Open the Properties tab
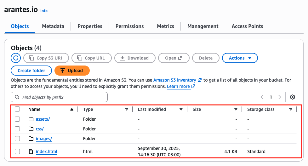This screenshot has width=308, height=166. click(90, 26)
